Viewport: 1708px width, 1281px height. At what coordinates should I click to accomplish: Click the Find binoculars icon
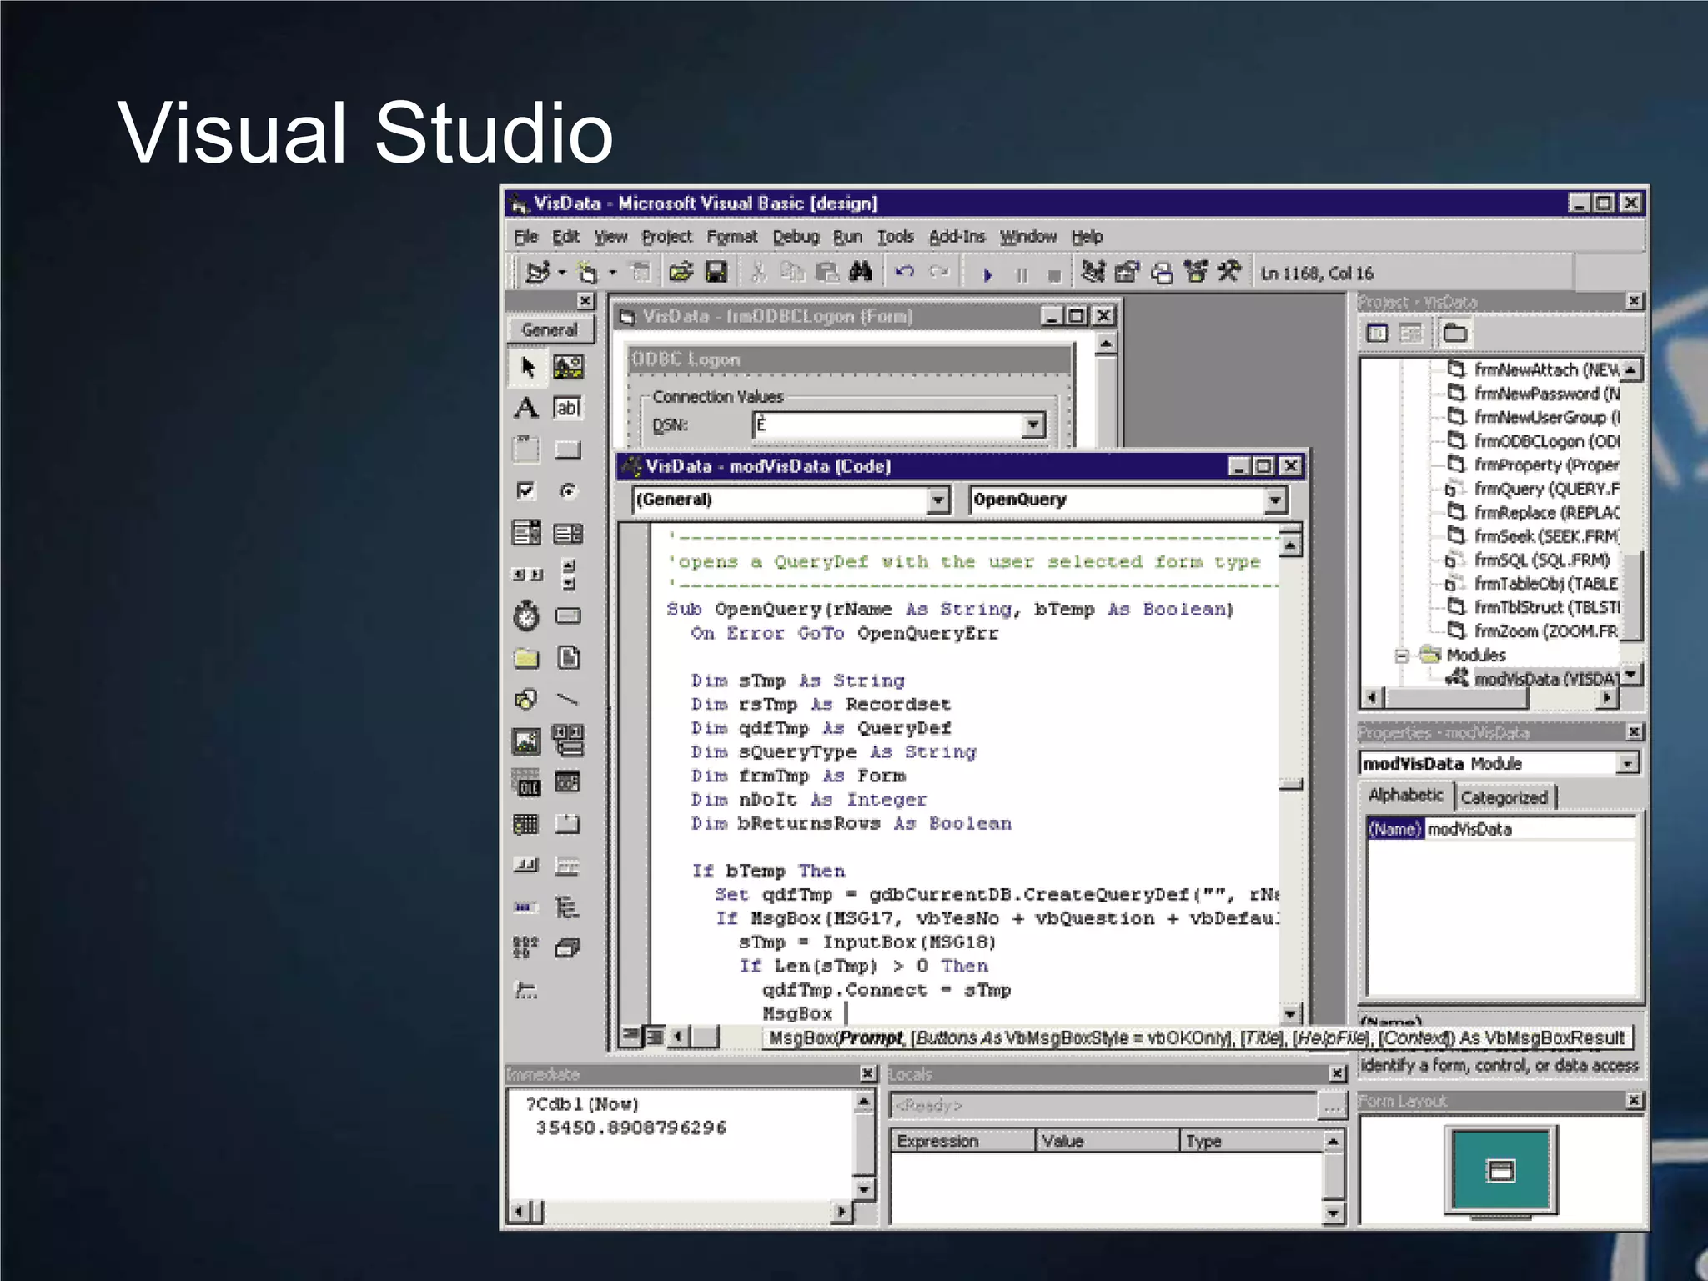click(x=861, y=272)
